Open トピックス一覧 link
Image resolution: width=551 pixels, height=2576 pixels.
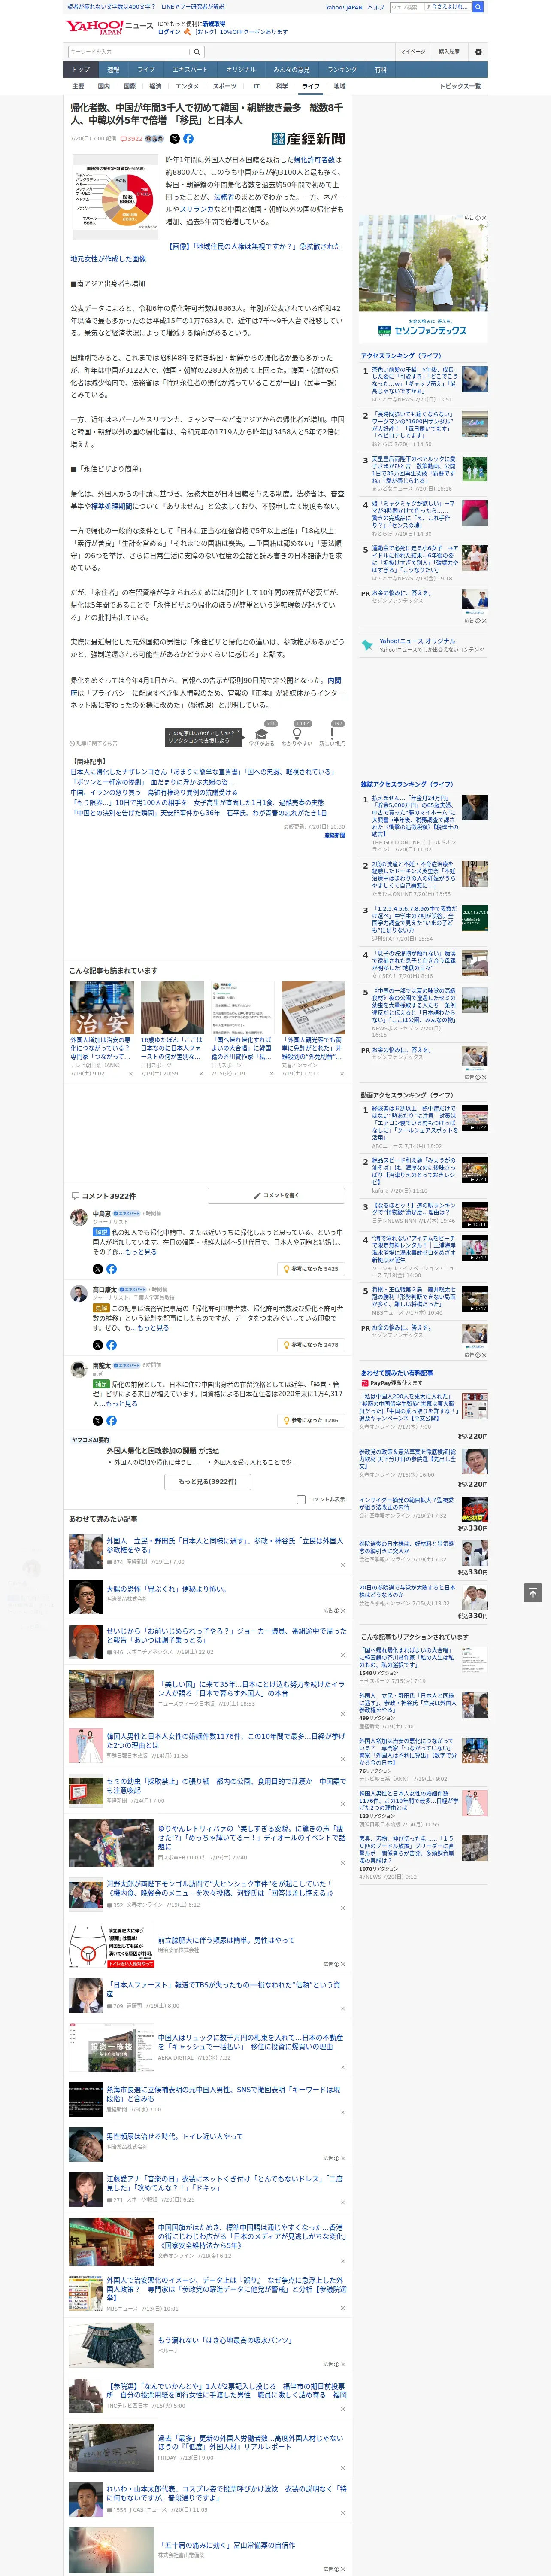coord(460,86)
